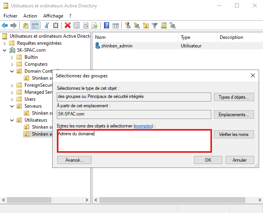Screen dimensions: 263x213
Task: Click the red Delete X toolbar icon
Action: [67, 26]
